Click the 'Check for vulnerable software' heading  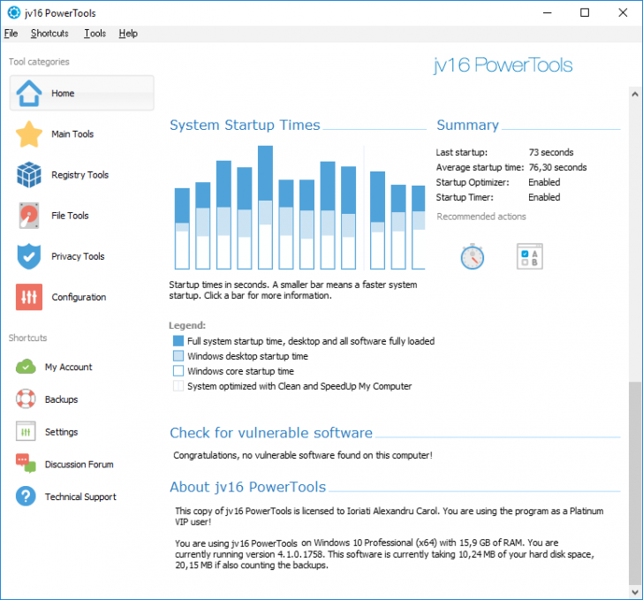(x=271, y=433)
